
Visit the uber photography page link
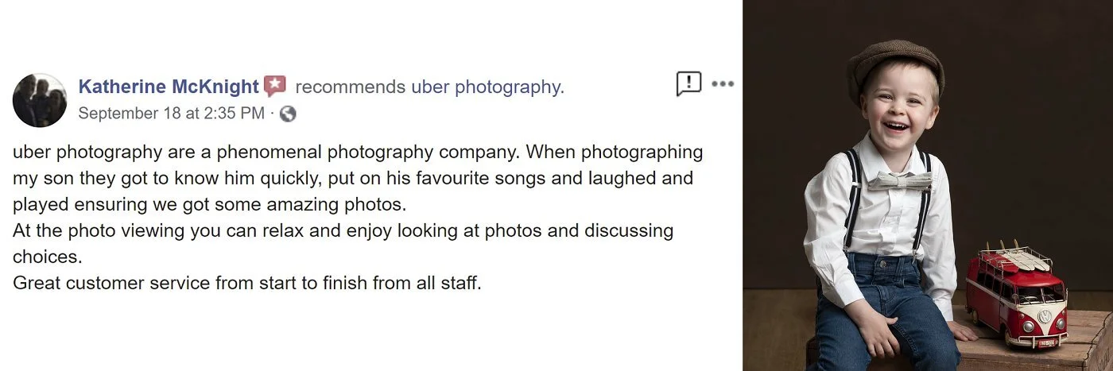(x=487, y=87)
